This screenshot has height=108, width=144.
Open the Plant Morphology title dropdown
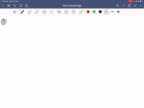(73, 6)
